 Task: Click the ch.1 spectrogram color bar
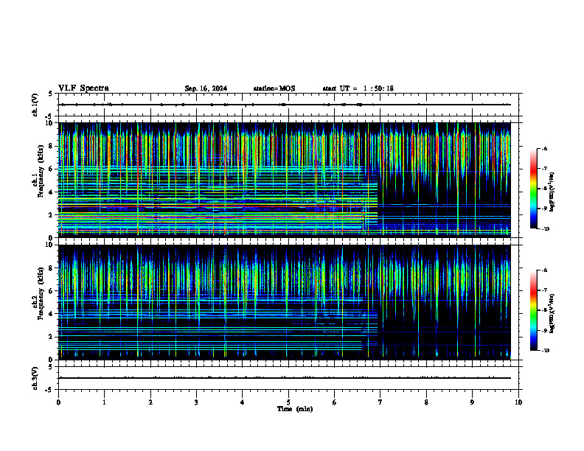(x=533, y=189)
